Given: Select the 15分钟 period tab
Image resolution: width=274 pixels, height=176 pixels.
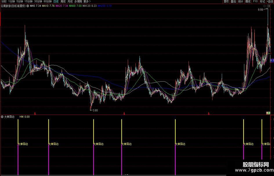Looking at the screenshot, I should tap(28, 1).
